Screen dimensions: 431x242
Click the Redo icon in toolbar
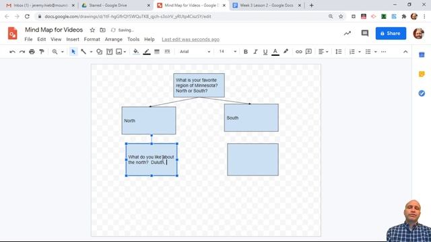(22, 52)
